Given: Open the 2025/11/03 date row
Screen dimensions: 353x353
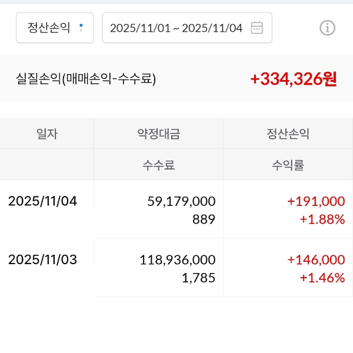Looking at the screenshot, I should pyautogui.click(x=42, y=259).
